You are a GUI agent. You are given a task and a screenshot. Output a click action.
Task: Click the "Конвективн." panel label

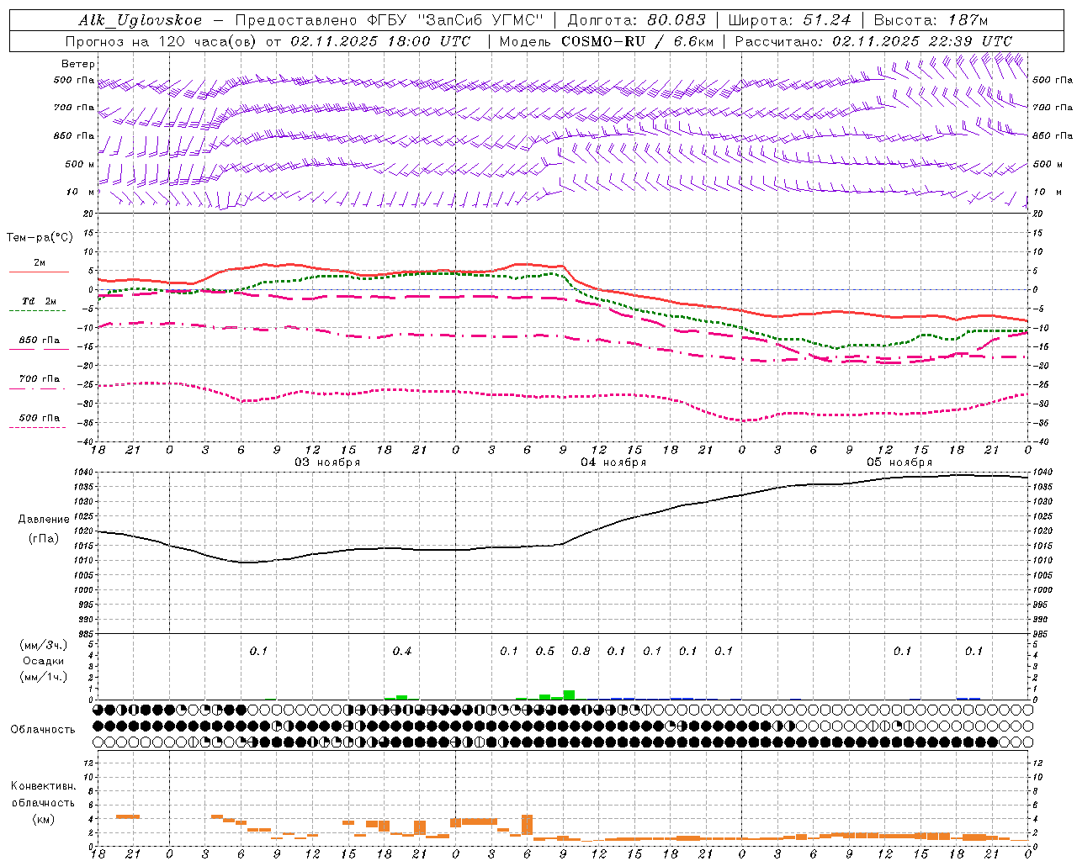pyautogui.click(x=44, y=786)
